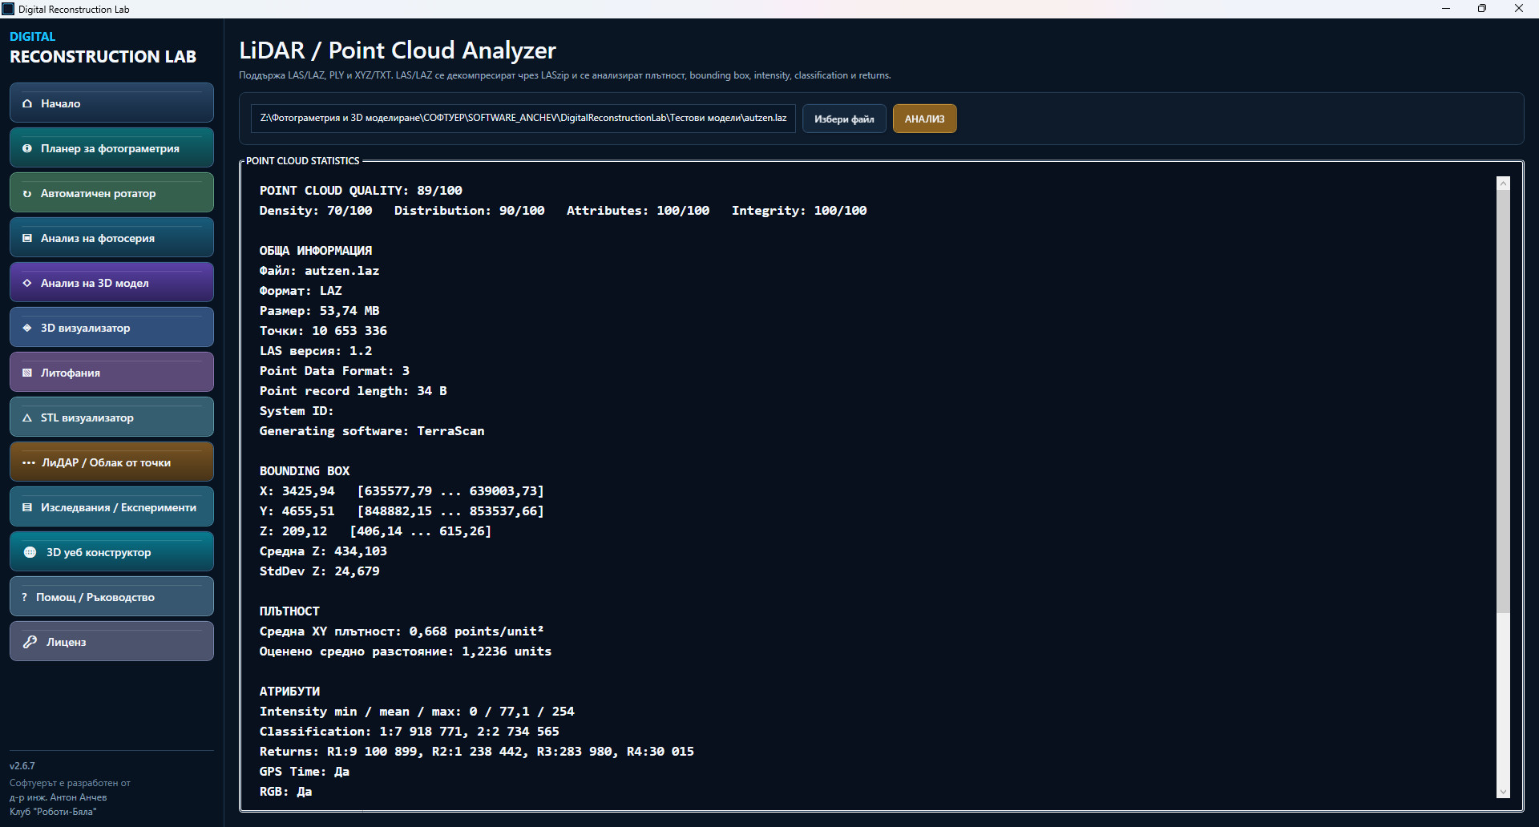The image size is (1539, 827).
Task: Click the statistics scrollbar up arrow
Action: point(1503,184)
